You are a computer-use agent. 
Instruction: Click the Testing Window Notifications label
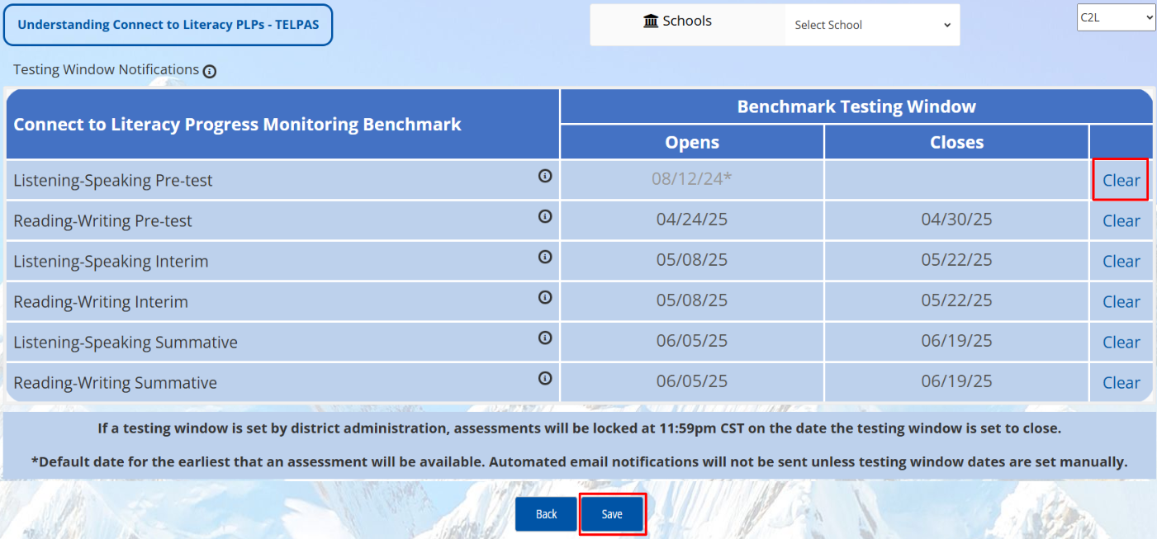click(106, 69)
